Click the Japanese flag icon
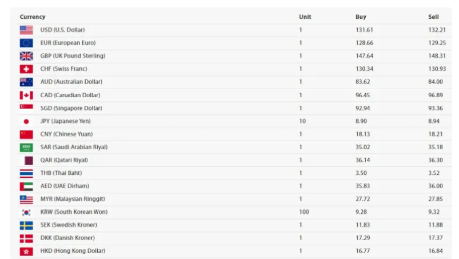 coord(26,121)
